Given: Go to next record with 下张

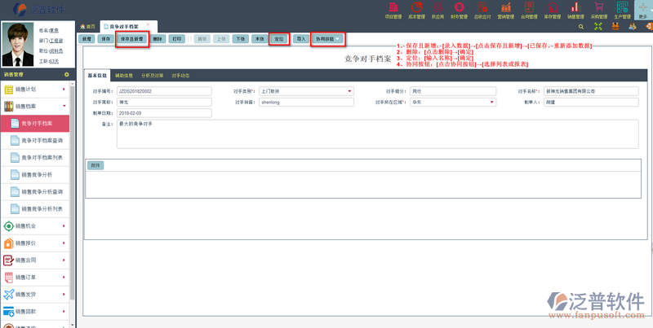Looking at the screenshot, I should (240, 39).
